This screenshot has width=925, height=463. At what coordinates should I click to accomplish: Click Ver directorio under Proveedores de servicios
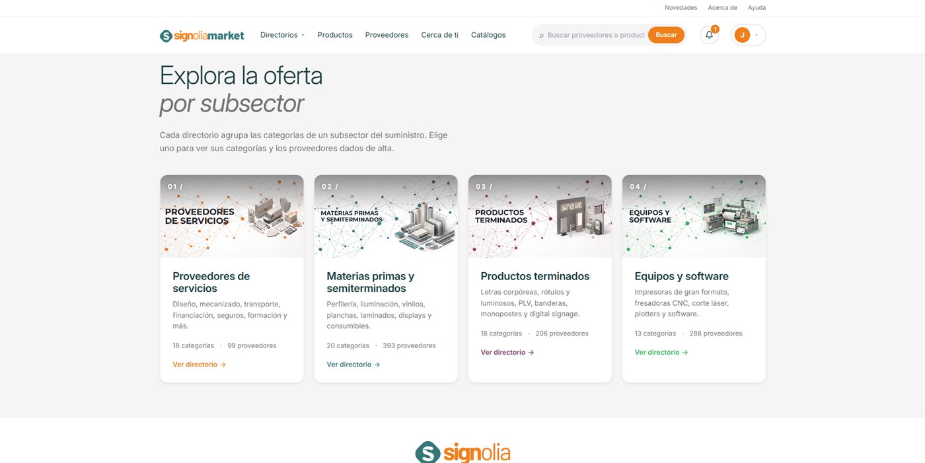[x=200, y=365]
